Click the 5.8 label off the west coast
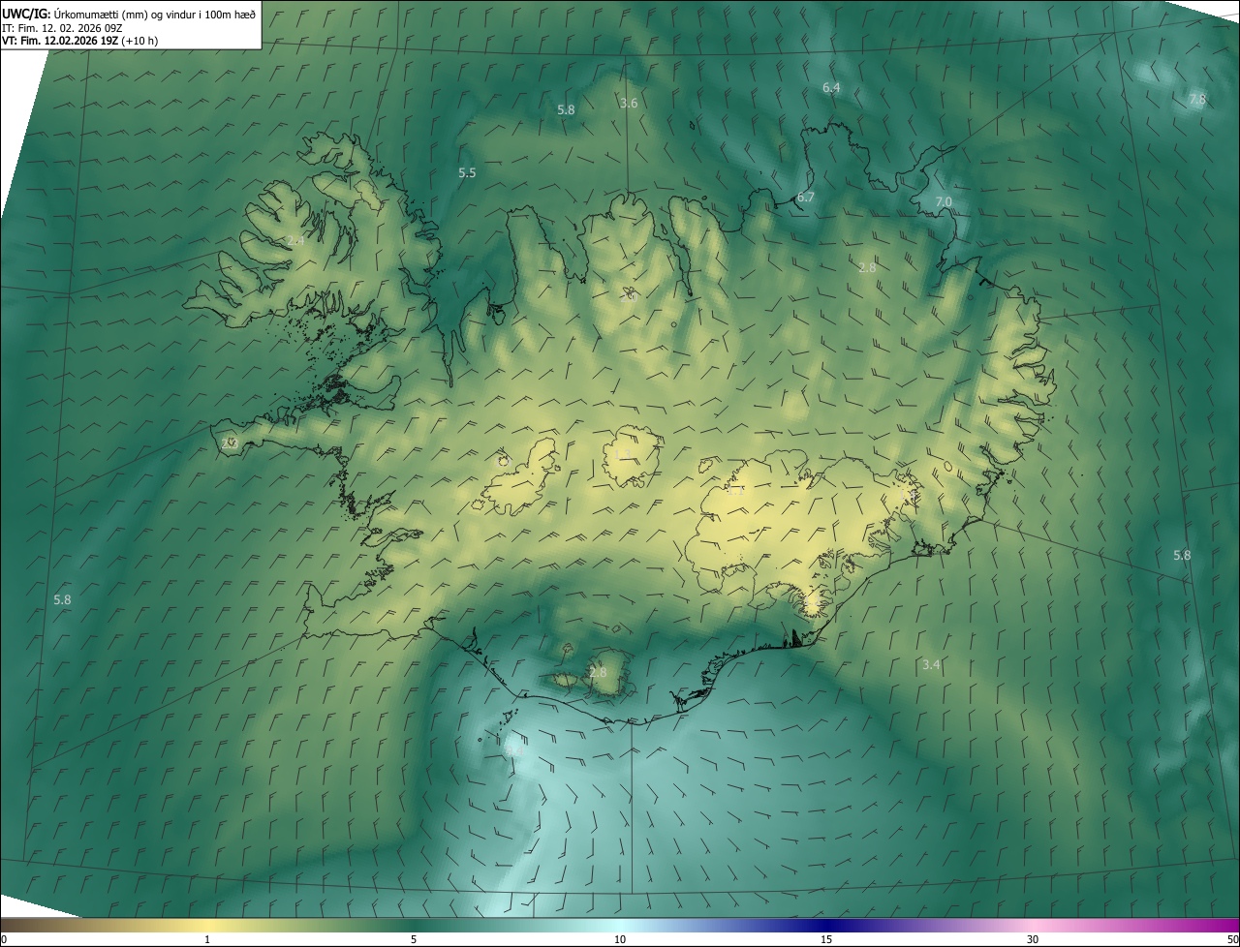 coord(62,600)
